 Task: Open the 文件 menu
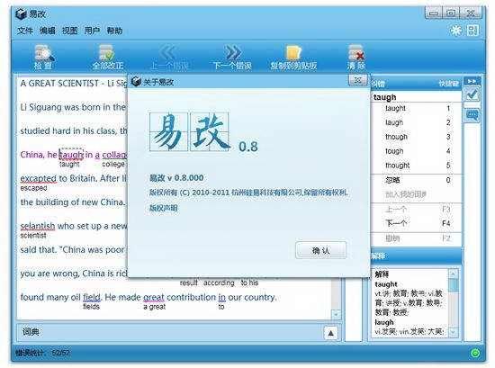tap(25, 31)
